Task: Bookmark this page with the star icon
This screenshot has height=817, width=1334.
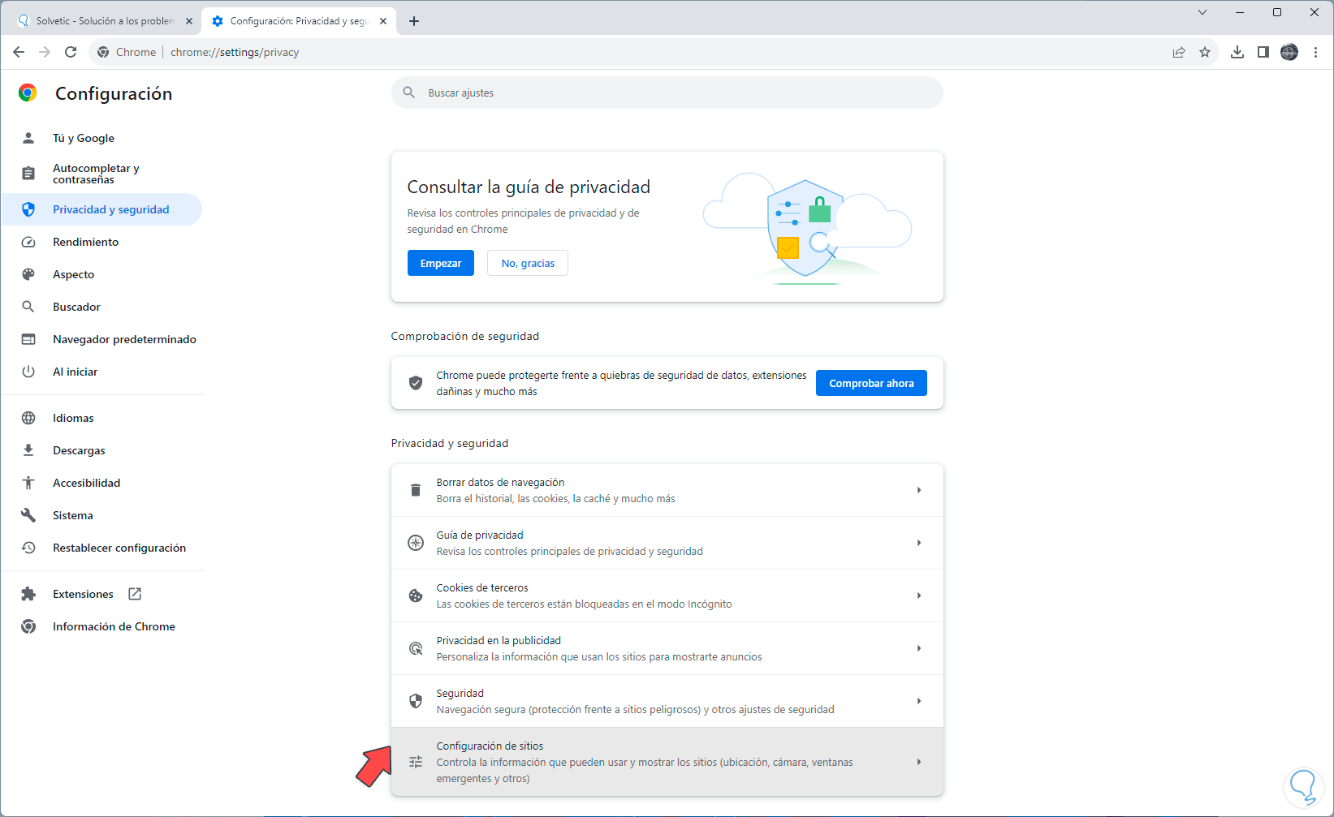Action: pos(1205,52)
